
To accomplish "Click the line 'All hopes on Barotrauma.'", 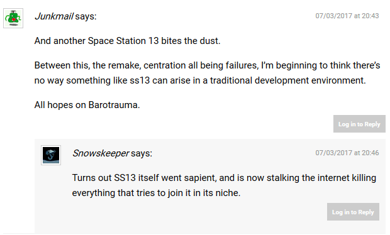I will point(87,105).
